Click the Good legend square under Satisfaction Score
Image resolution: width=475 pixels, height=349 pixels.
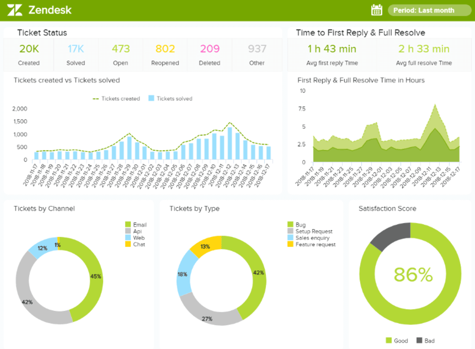tap(390, 340)
